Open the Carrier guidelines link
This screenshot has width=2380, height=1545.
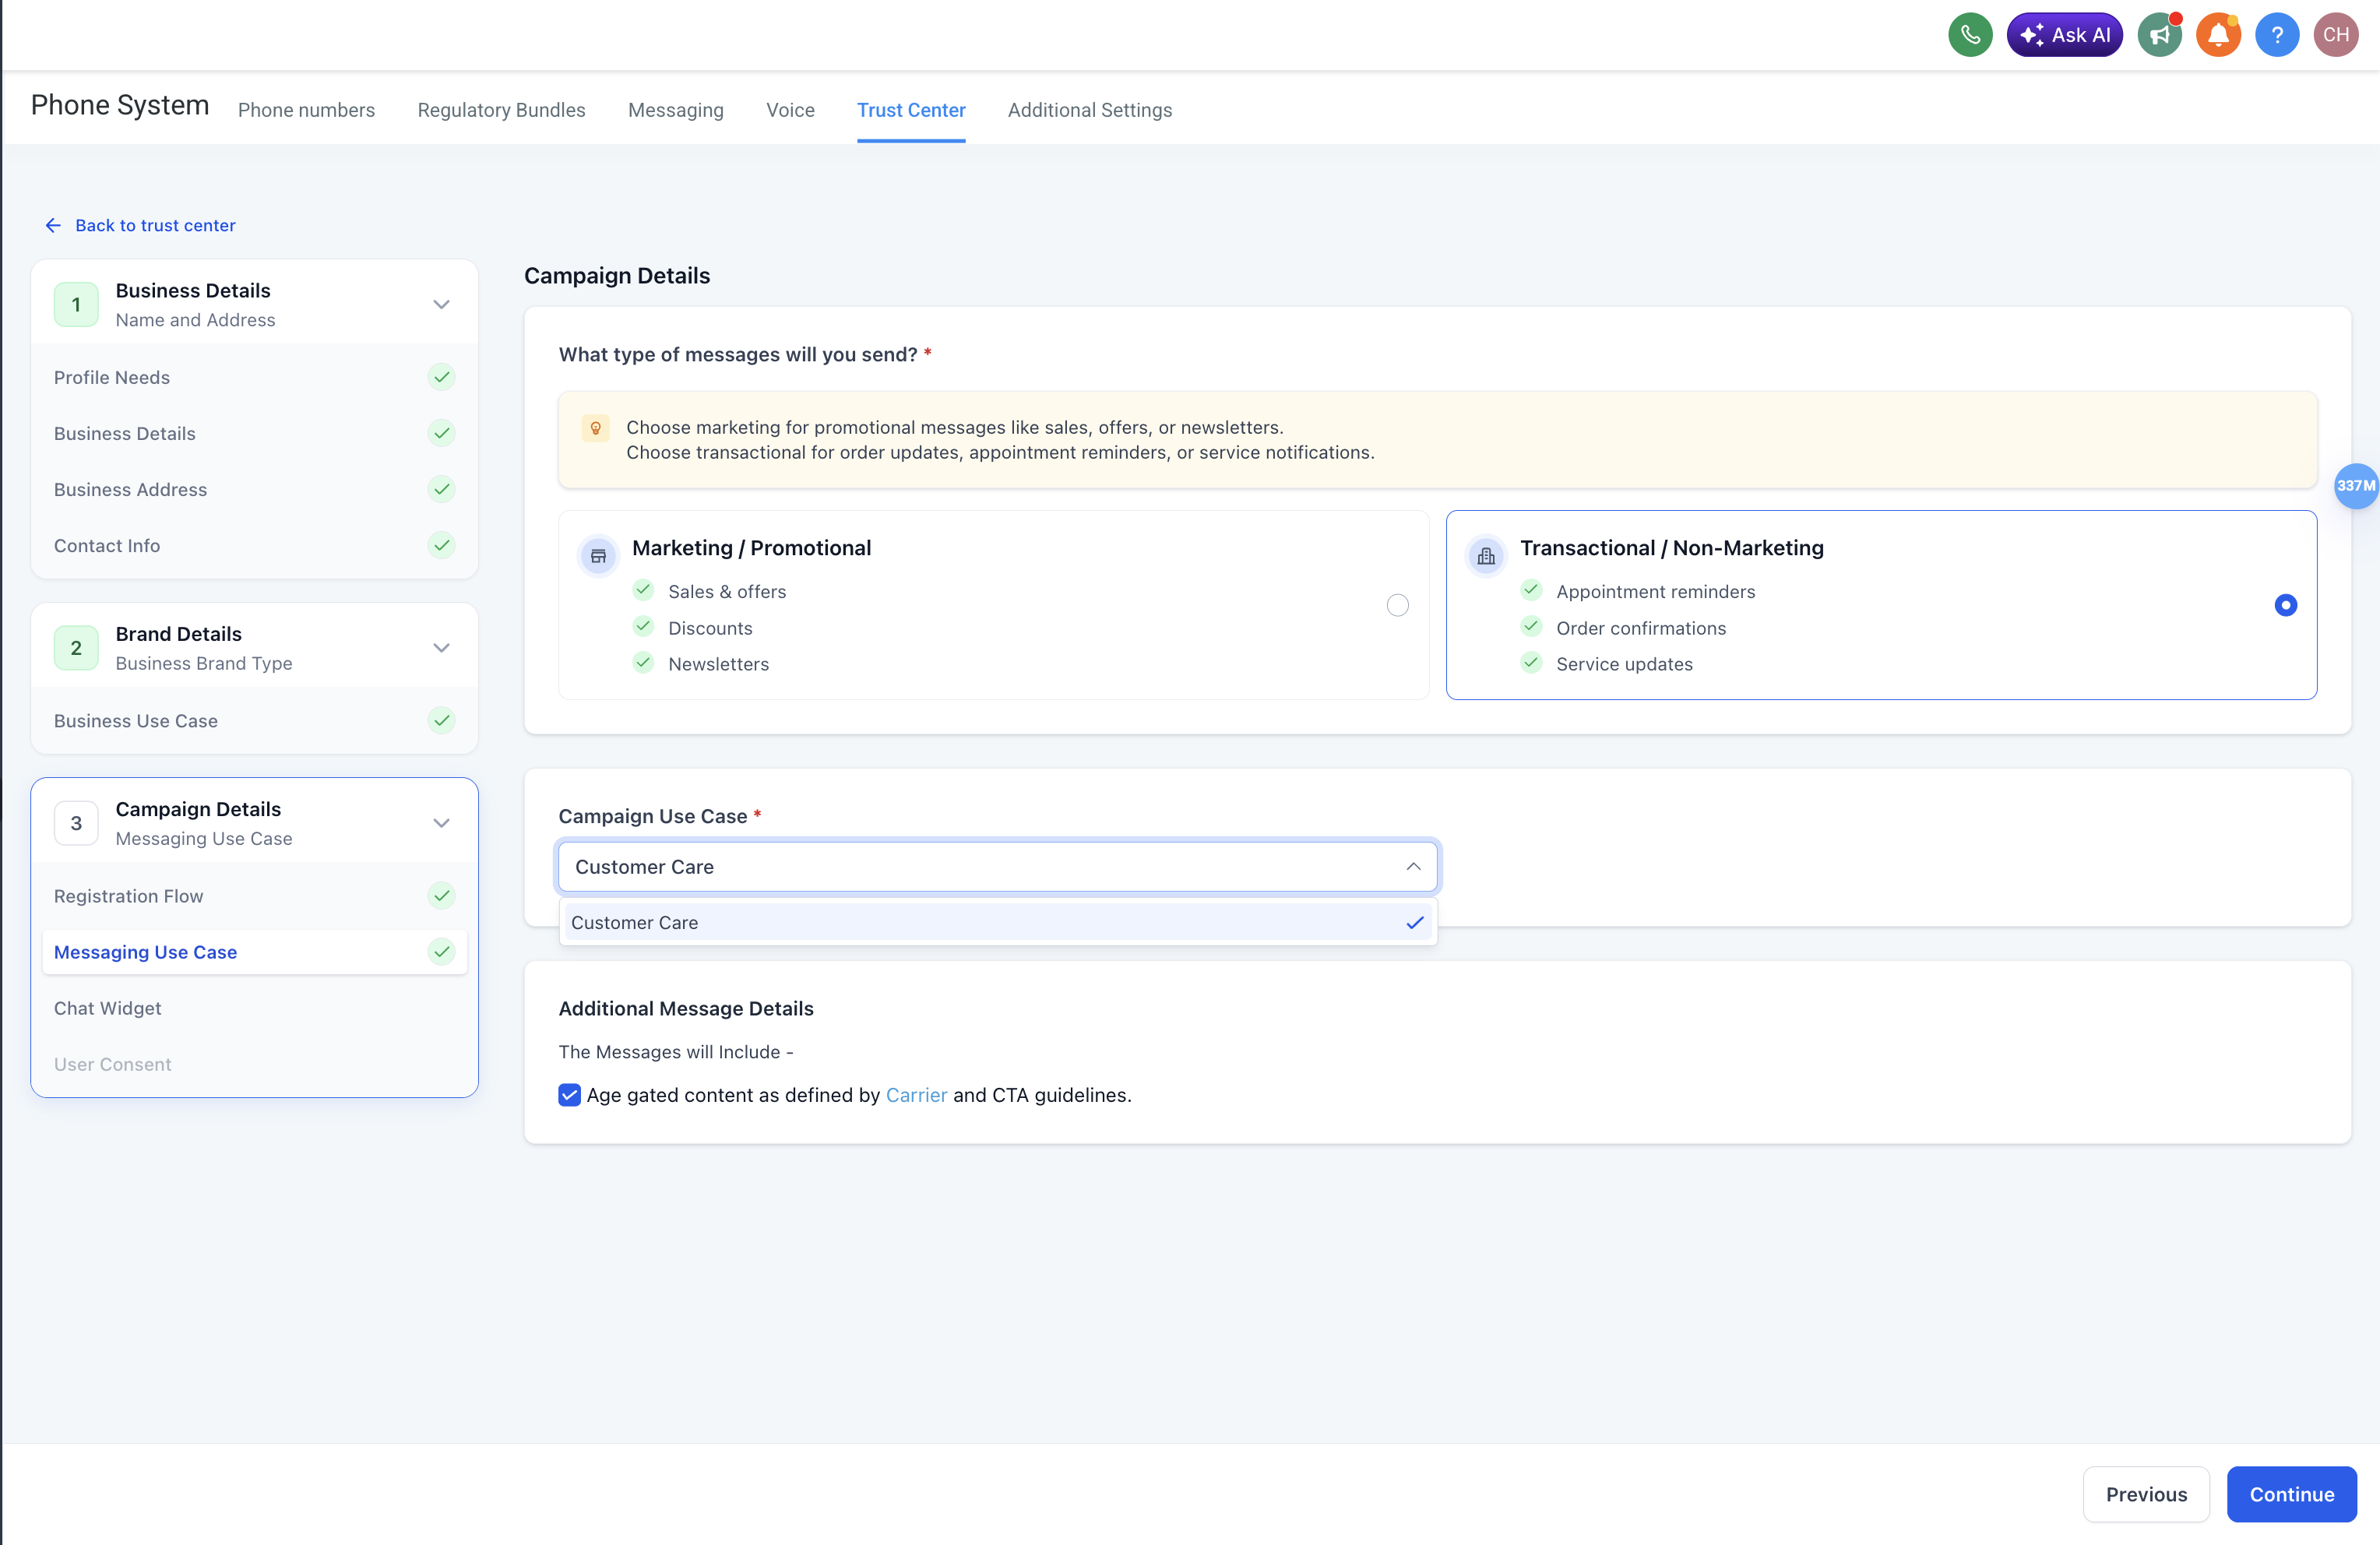pyautogui.click(x=915, y=1095)
